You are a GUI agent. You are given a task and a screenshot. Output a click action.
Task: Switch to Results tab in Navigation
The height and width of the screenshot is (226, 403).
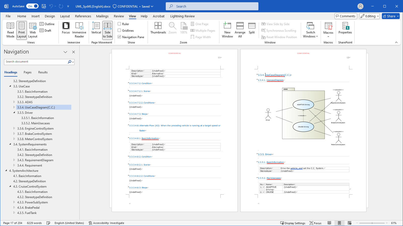pos(43,72)
